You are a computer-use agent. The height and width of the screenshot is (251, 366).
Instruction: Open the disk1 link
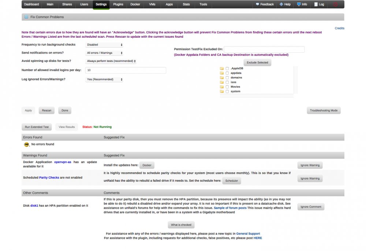click(x=34, y=206)
